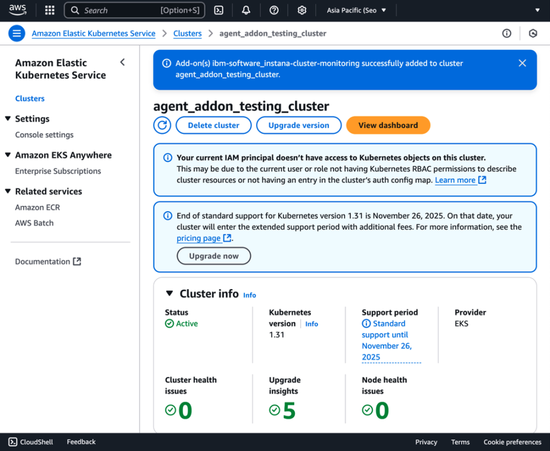Open the Asia Pacific region dropdown
550x451 pixels.
coord(357,10)
